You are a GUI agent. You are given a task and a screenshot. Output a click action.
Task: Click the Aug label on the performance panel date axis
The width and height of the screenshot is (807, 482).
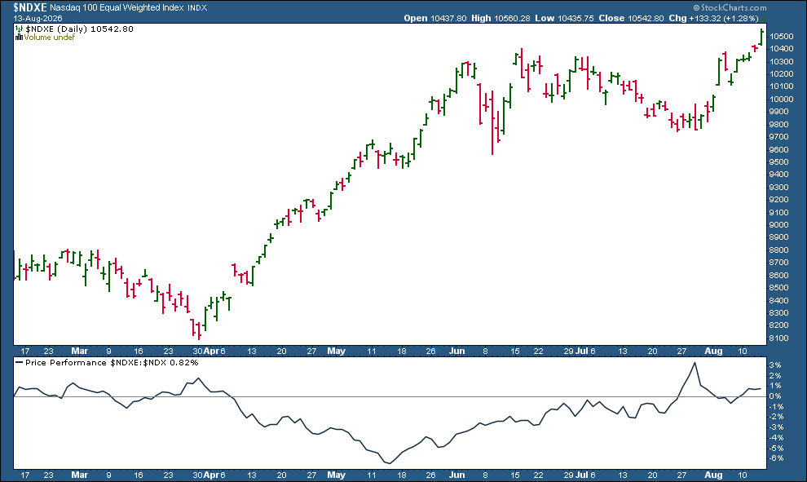coord(713,475)
